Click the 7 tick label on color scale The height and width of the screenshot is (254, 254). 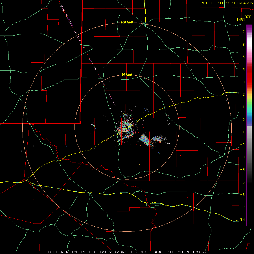click(244, 32)
